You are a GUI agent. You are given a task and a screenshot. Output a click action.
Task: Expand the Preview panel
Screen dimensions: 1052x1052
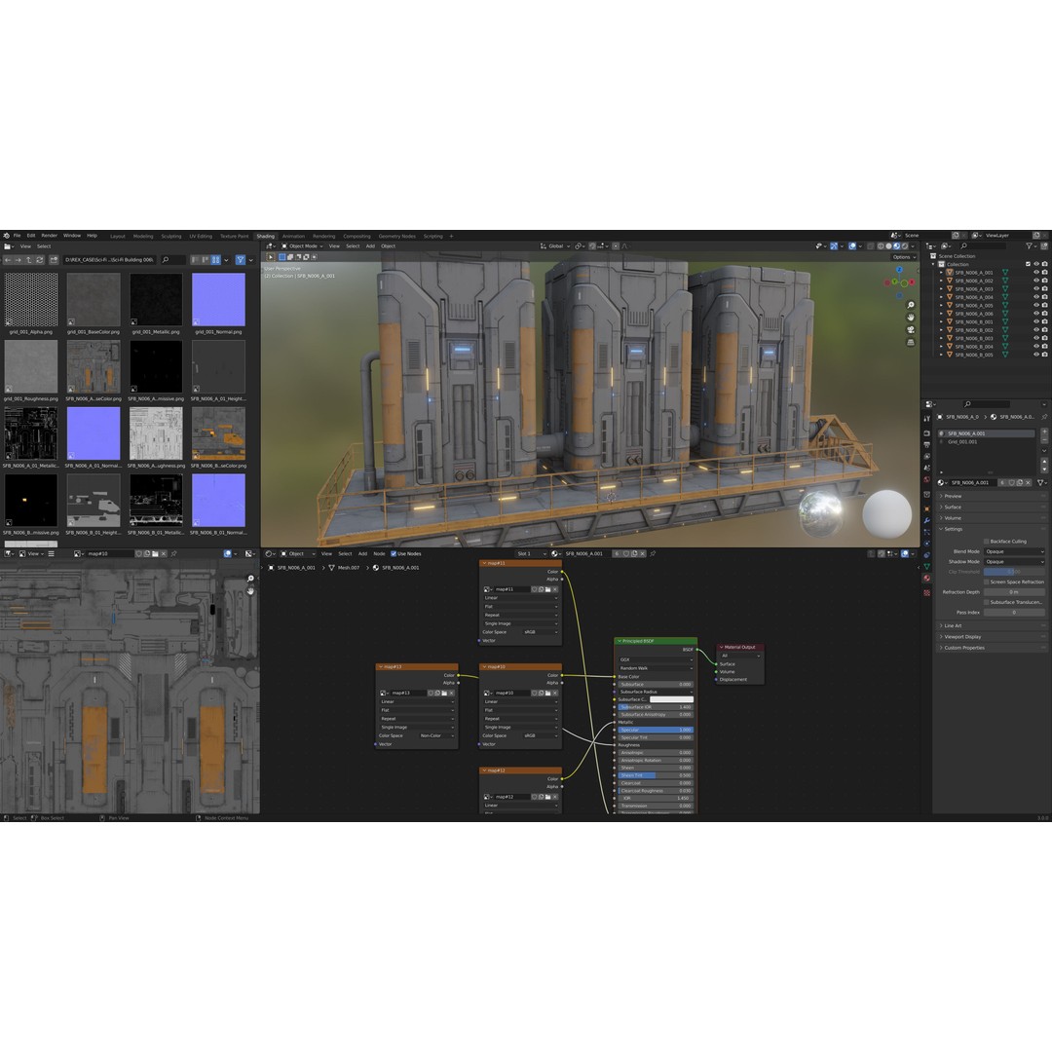(992, 496)
